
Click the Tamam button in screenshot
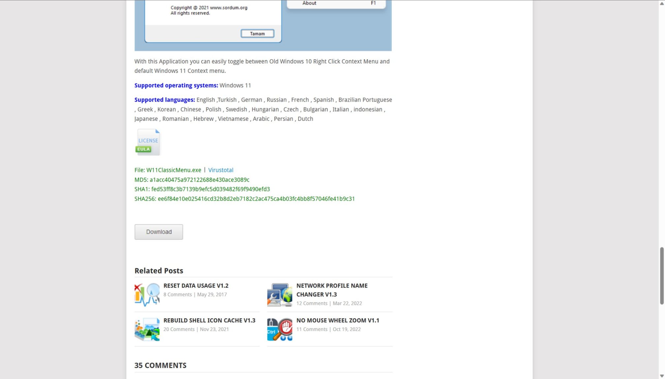[x=257, y=34]
